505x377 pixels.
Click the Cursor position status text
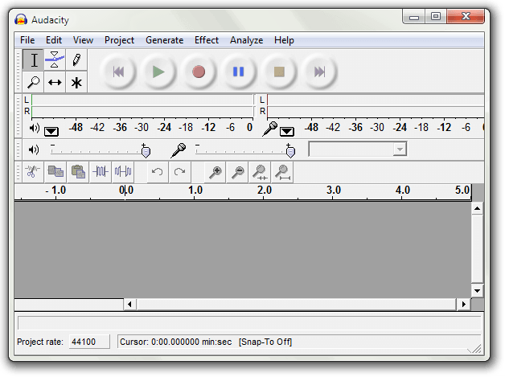[175, 342]
